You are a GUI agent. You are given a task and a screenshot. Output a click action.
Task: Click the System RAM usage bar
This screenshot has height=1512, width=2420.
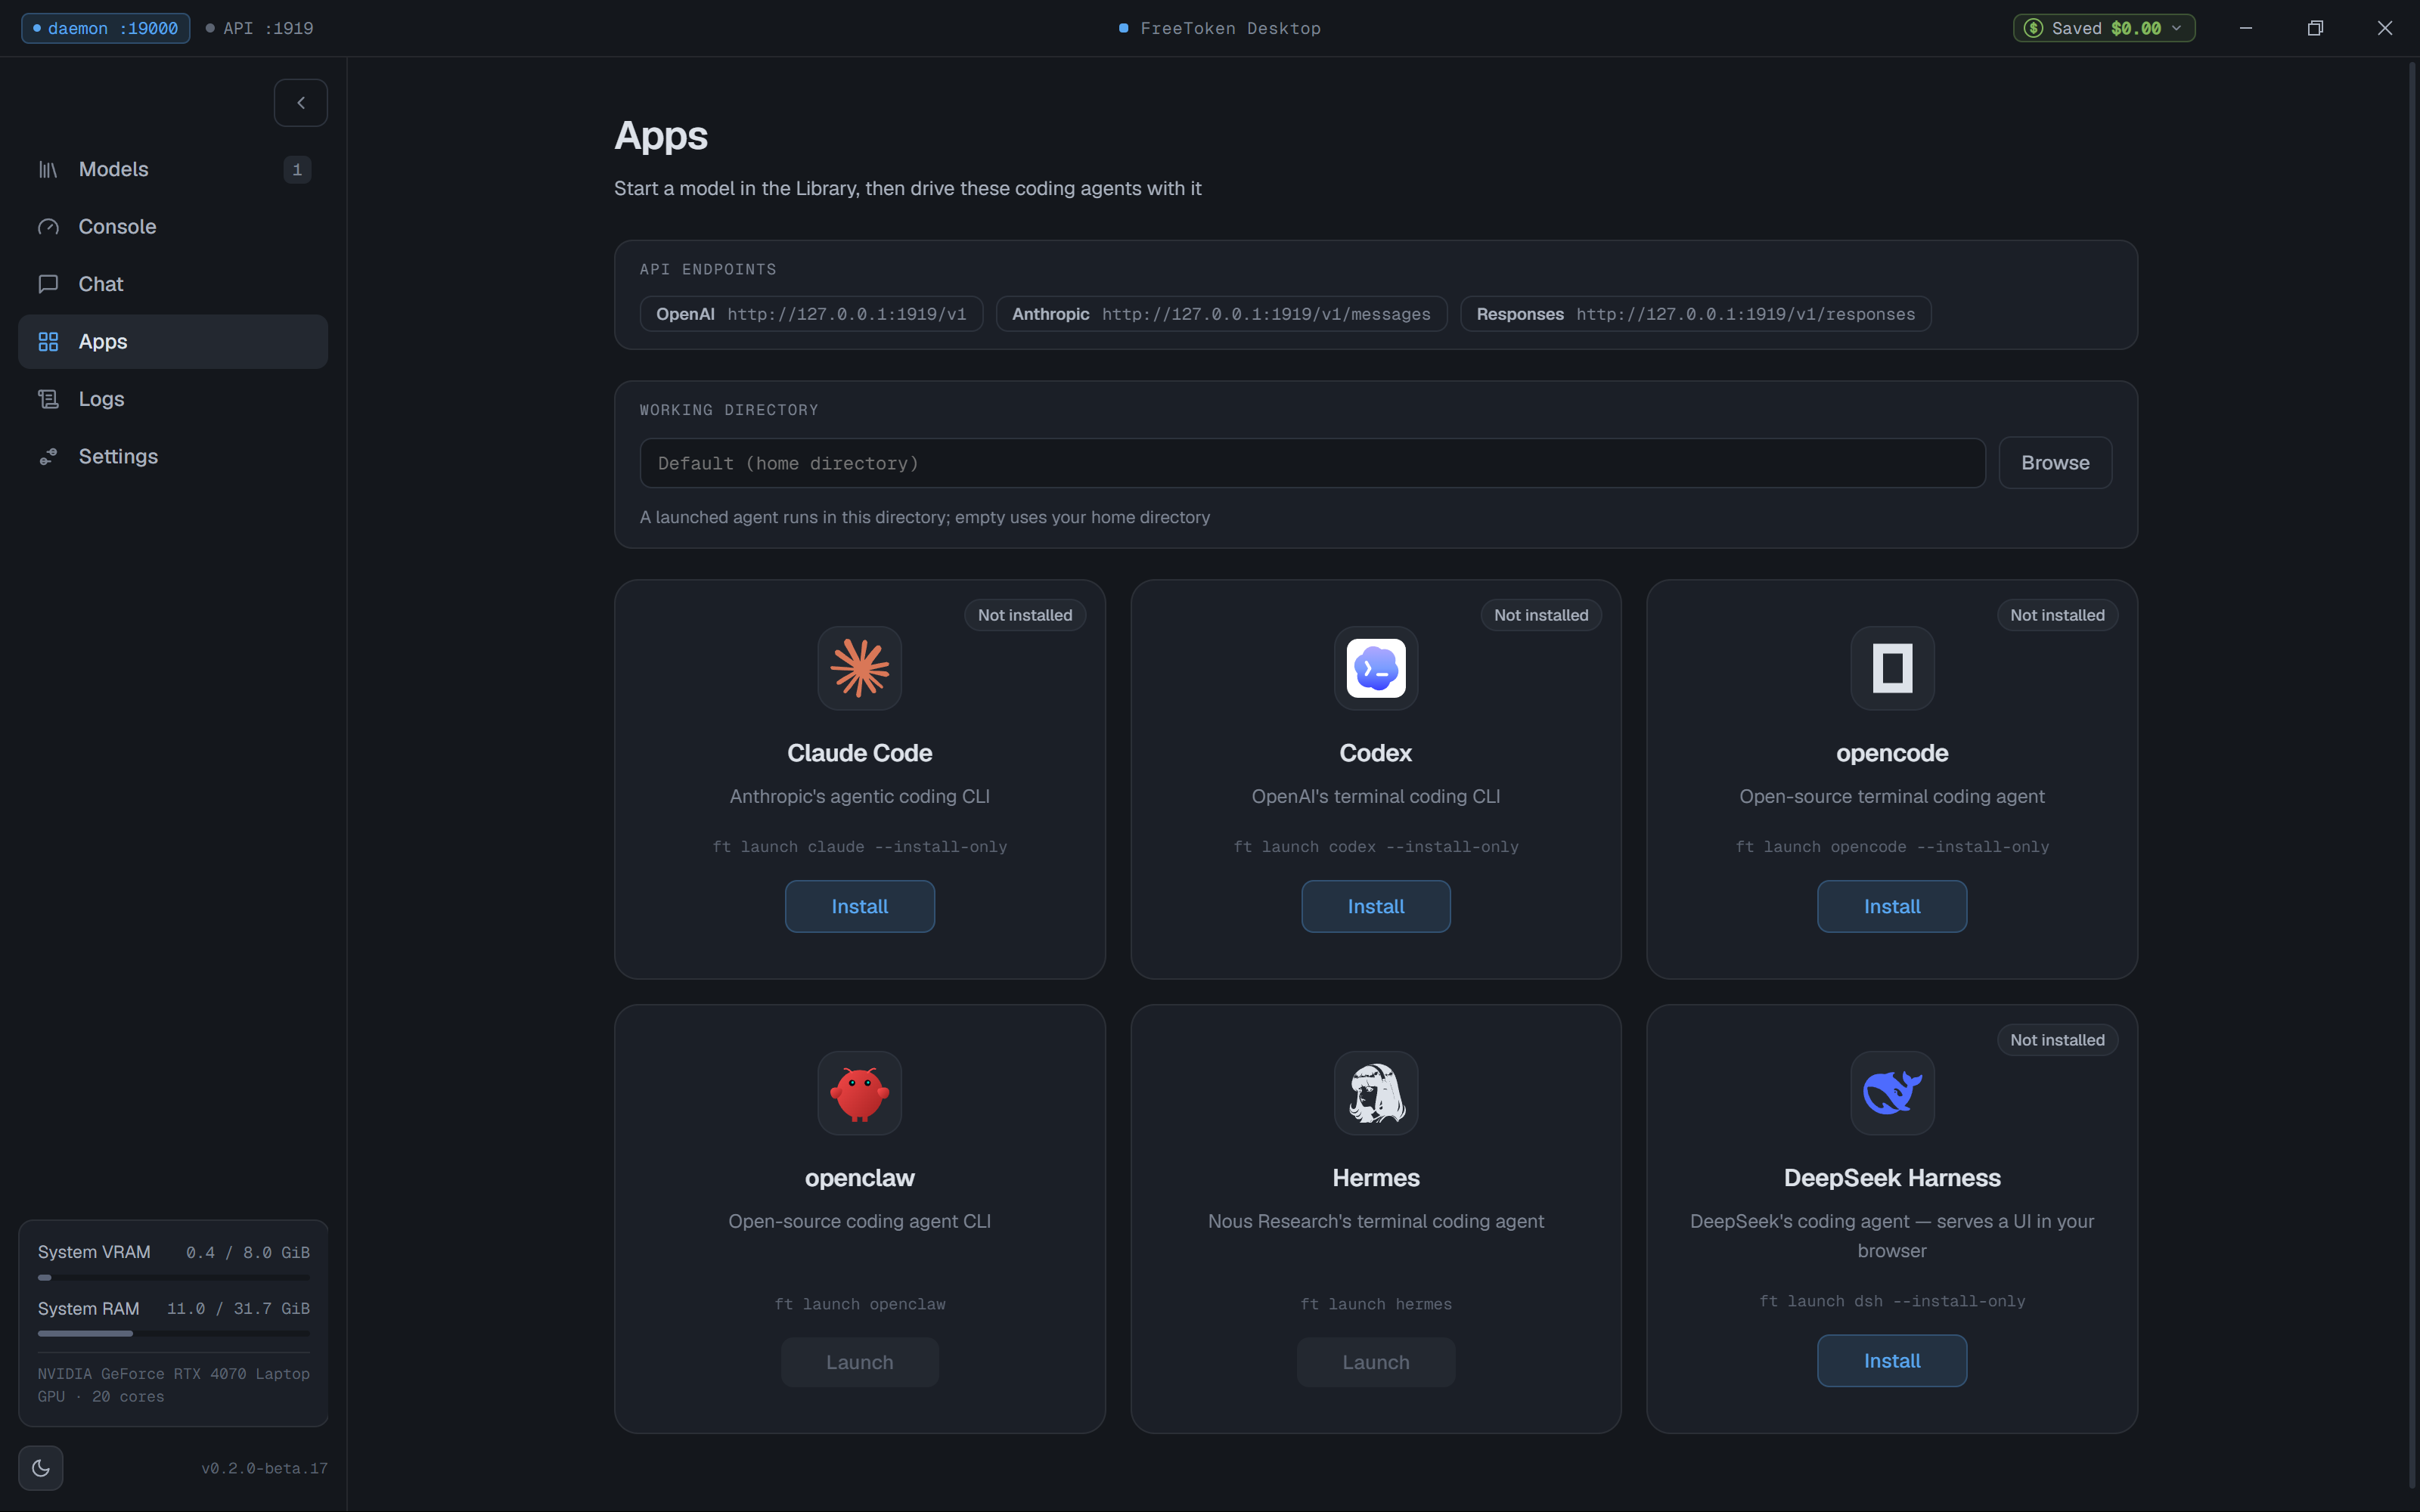(x=173, y=1333)
